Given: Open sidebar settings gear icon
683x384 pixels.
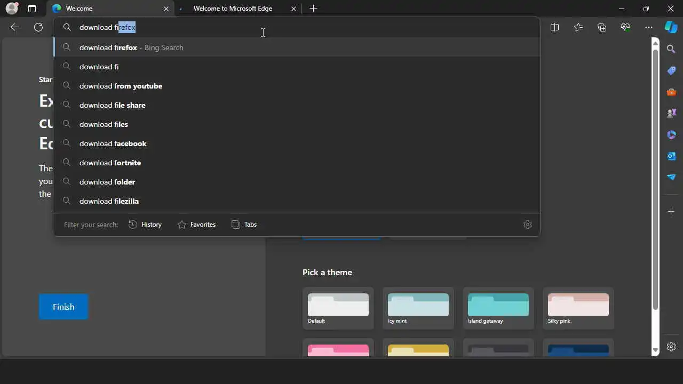Looking at the screenshot, I should point(671,347).
